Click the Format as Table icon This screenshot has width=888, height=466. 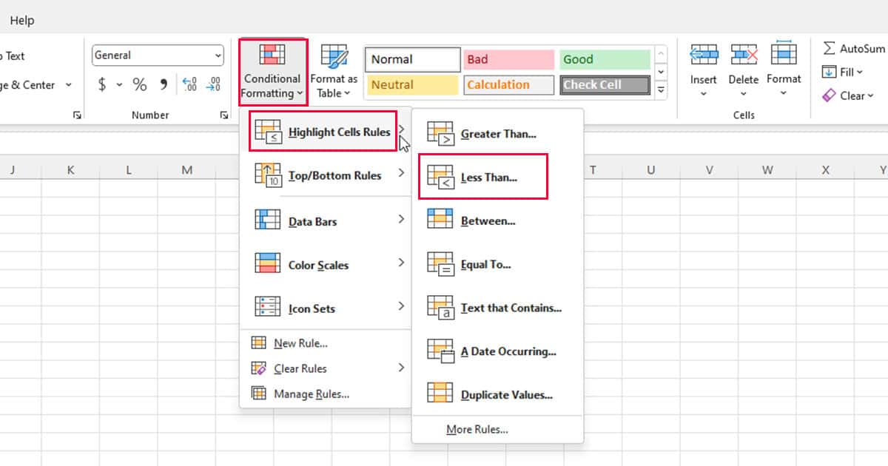[334, 57]
